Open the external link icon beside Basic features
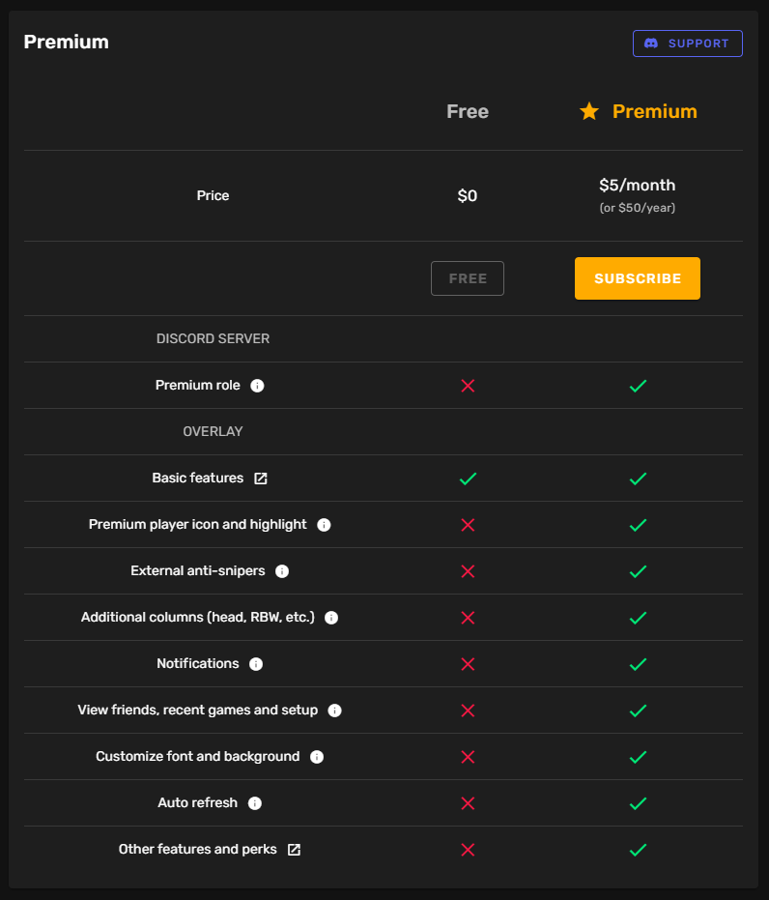Image resolution: width=769 pixels, height=900 pixels. 261,479
